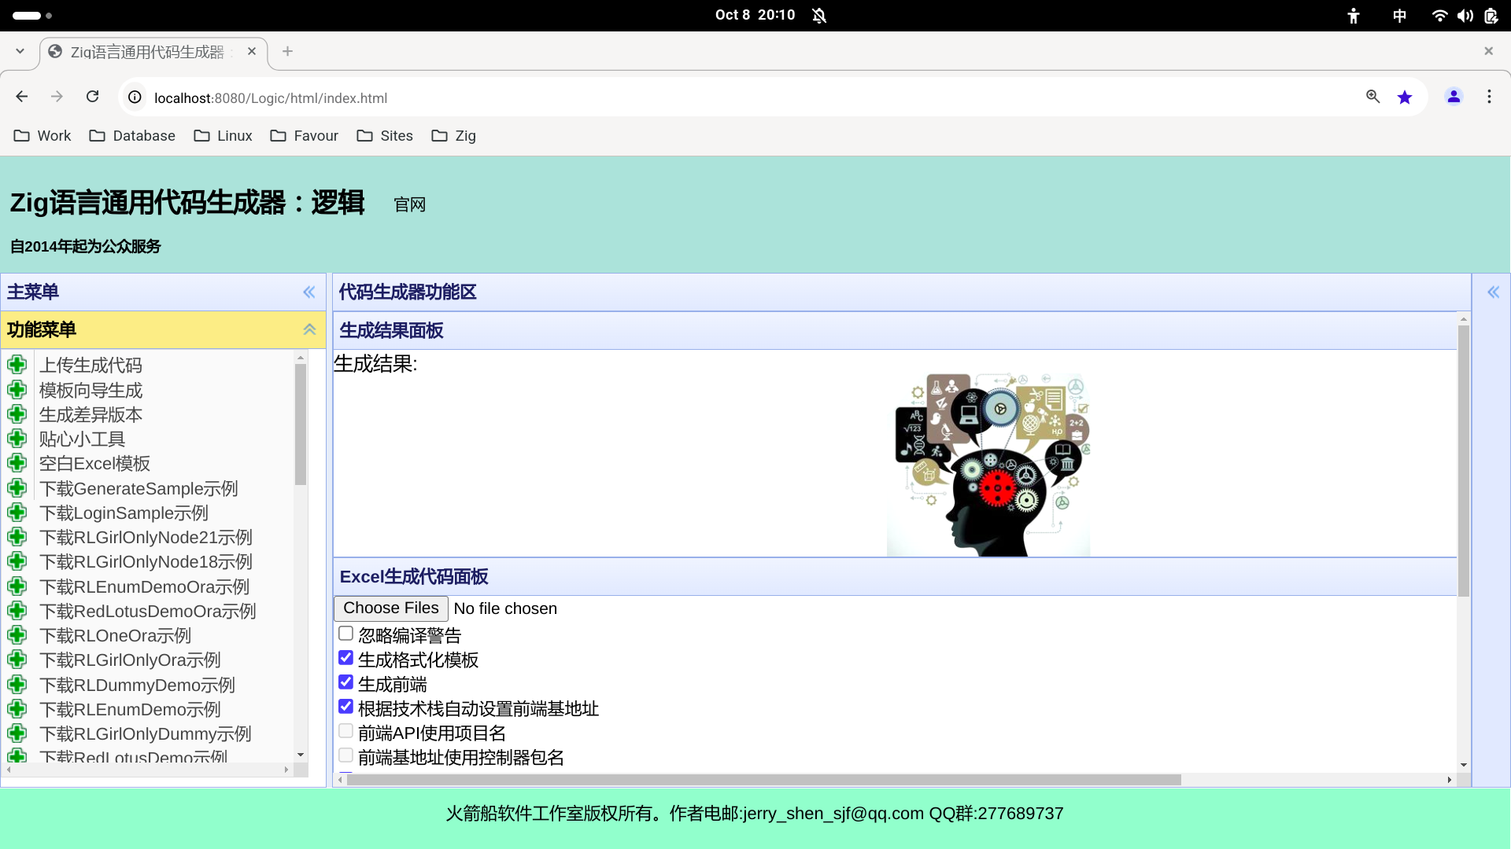The image size is (1511, 849).
Task: Collapse the right panel using the » chevron
Action: 1494,292
